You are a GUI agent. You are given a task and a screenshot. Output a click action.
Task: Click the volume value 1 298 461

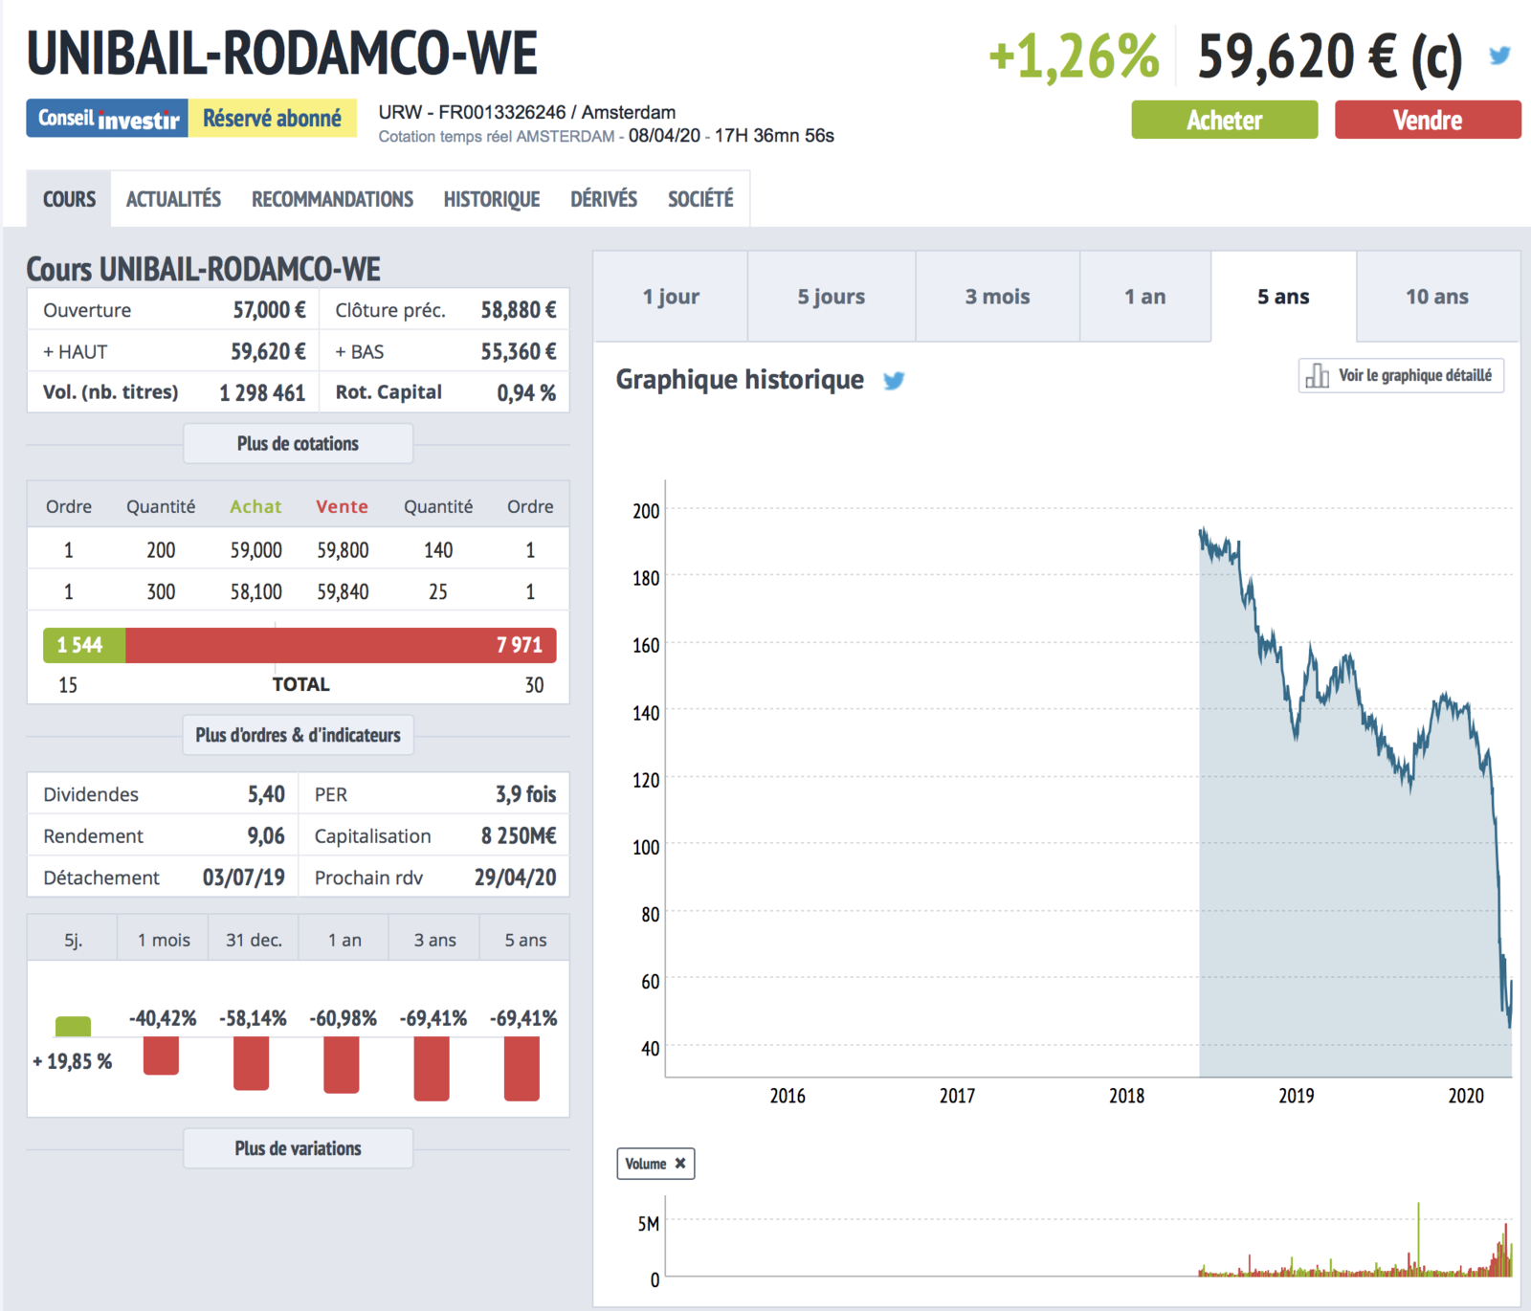click(x=262, y=393)
